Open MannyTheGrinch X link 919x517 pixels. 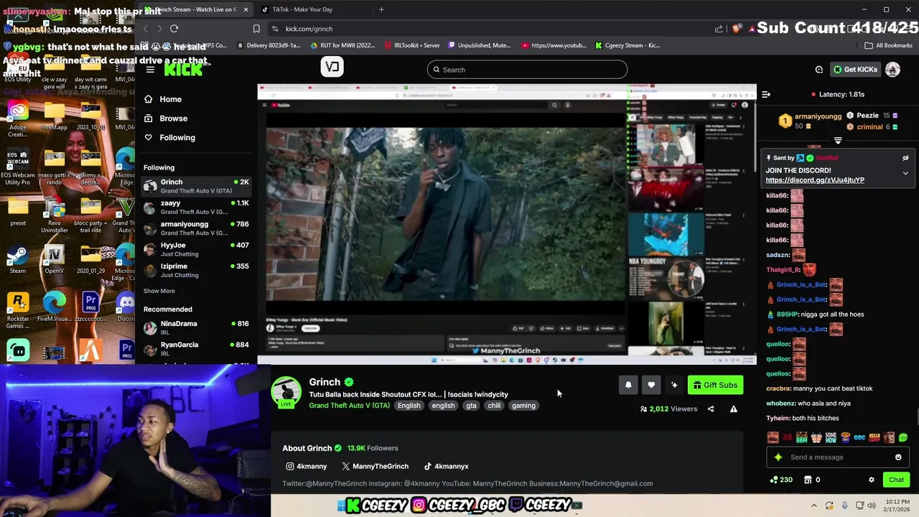point(375,466)
